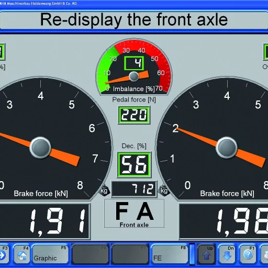The image size is (268, 268).
Task: Click the FA Front axle indicator
Action: click(134, 214)
